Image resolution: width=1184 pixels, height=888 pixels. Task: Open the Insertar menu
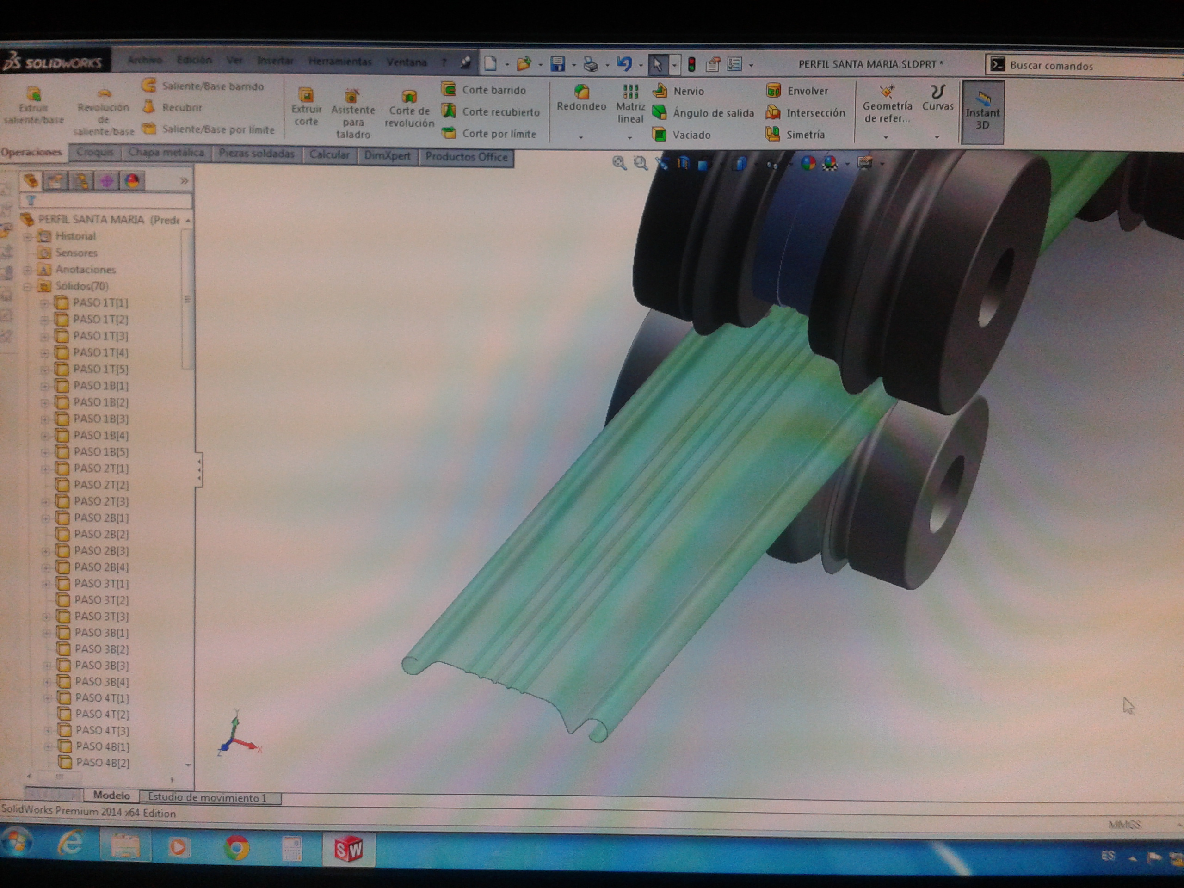pyautogui.click(x=275, y=61)
